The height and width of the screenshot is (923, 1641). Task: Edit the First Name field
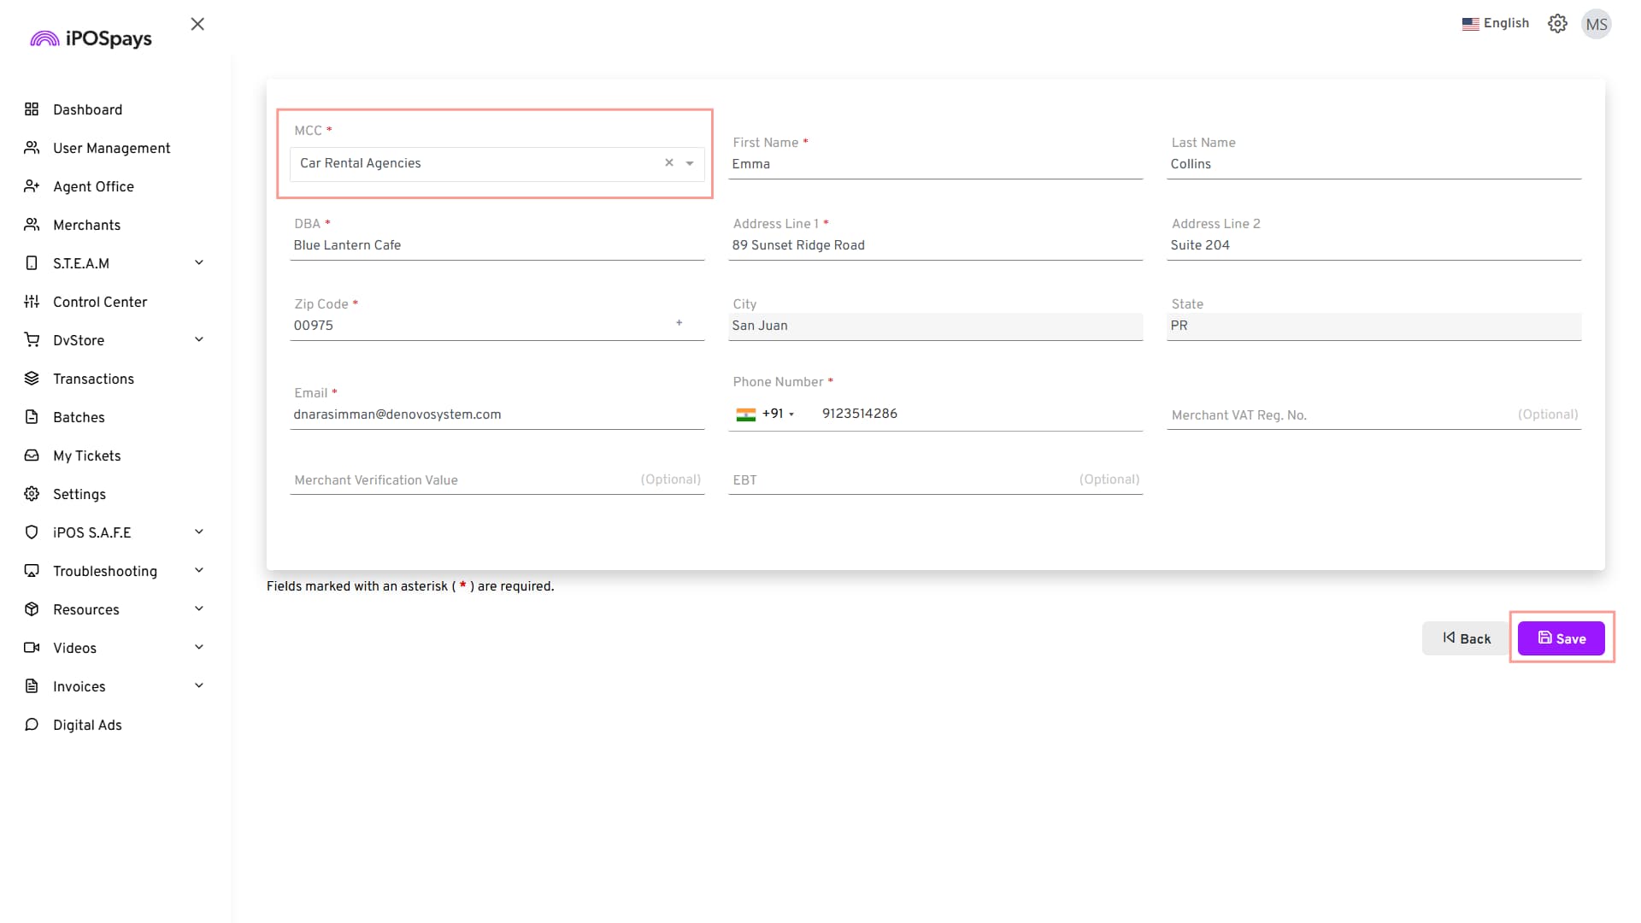point(935,164)
